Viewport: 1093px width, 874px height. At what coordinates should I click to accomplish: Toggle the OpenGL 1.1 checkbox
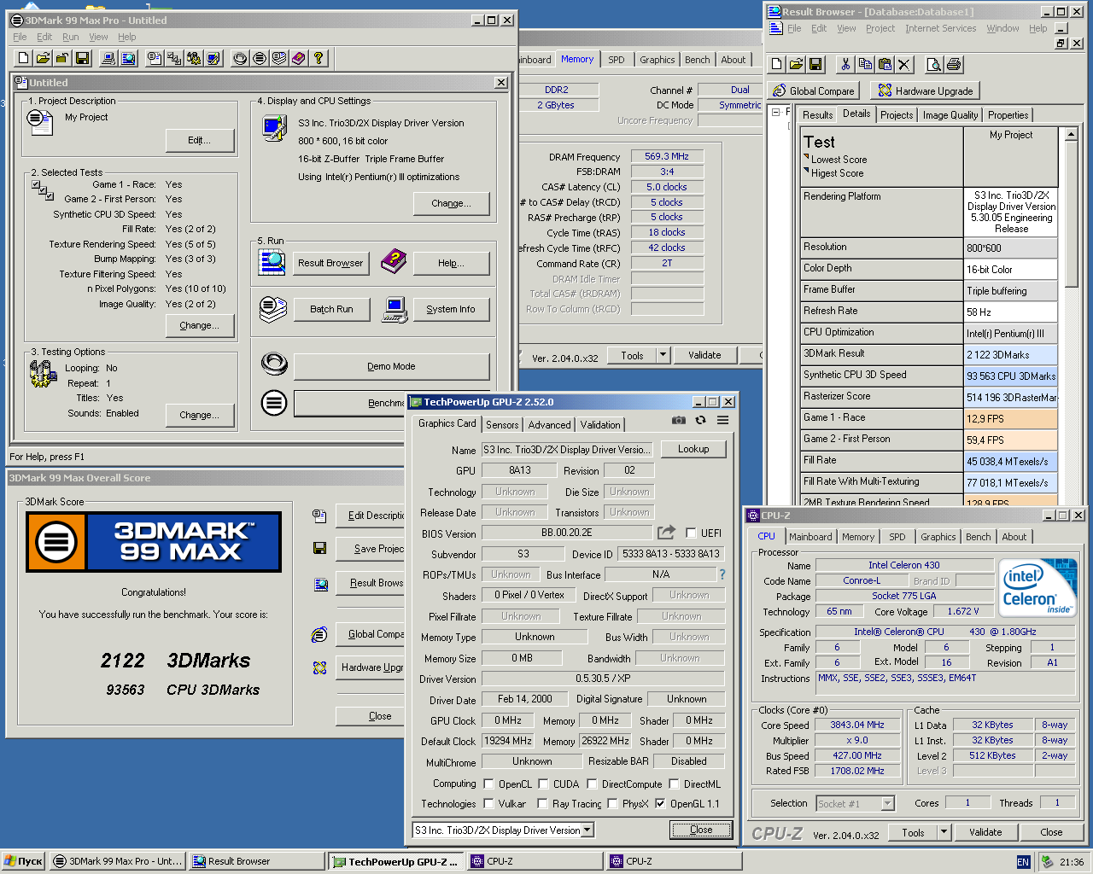click(x=660, y=803)
